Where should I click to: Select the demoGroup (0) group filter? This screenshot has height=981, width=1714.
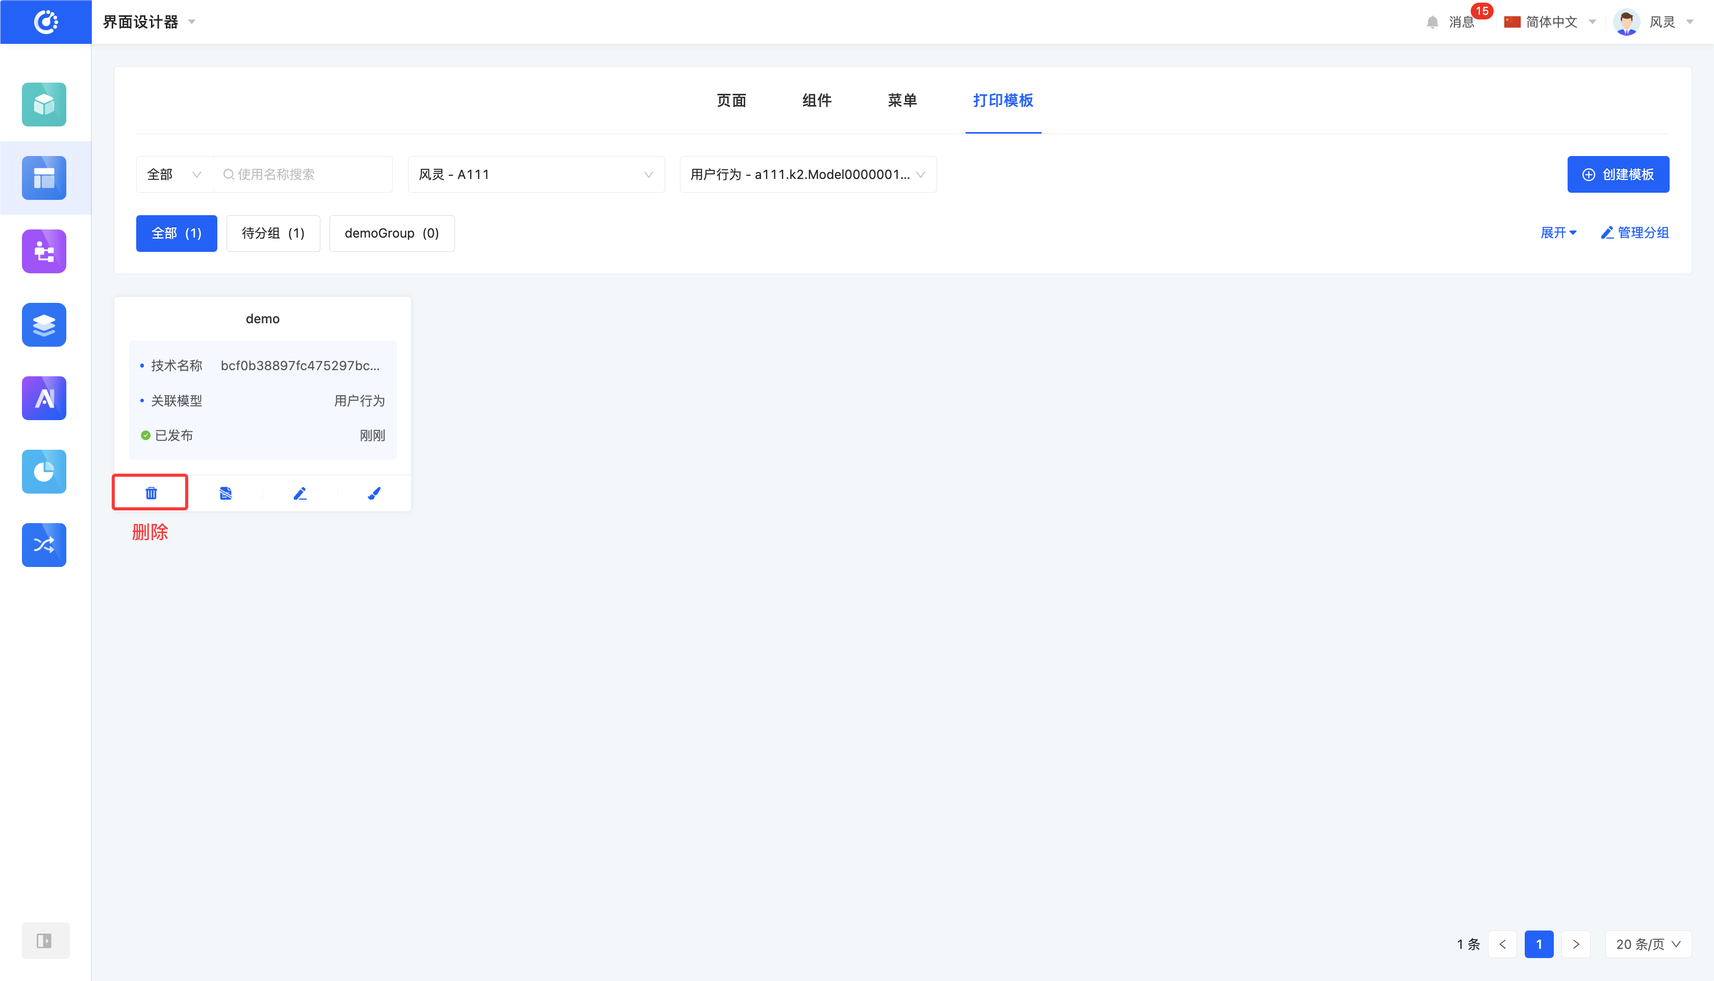[x=392, y=233]
